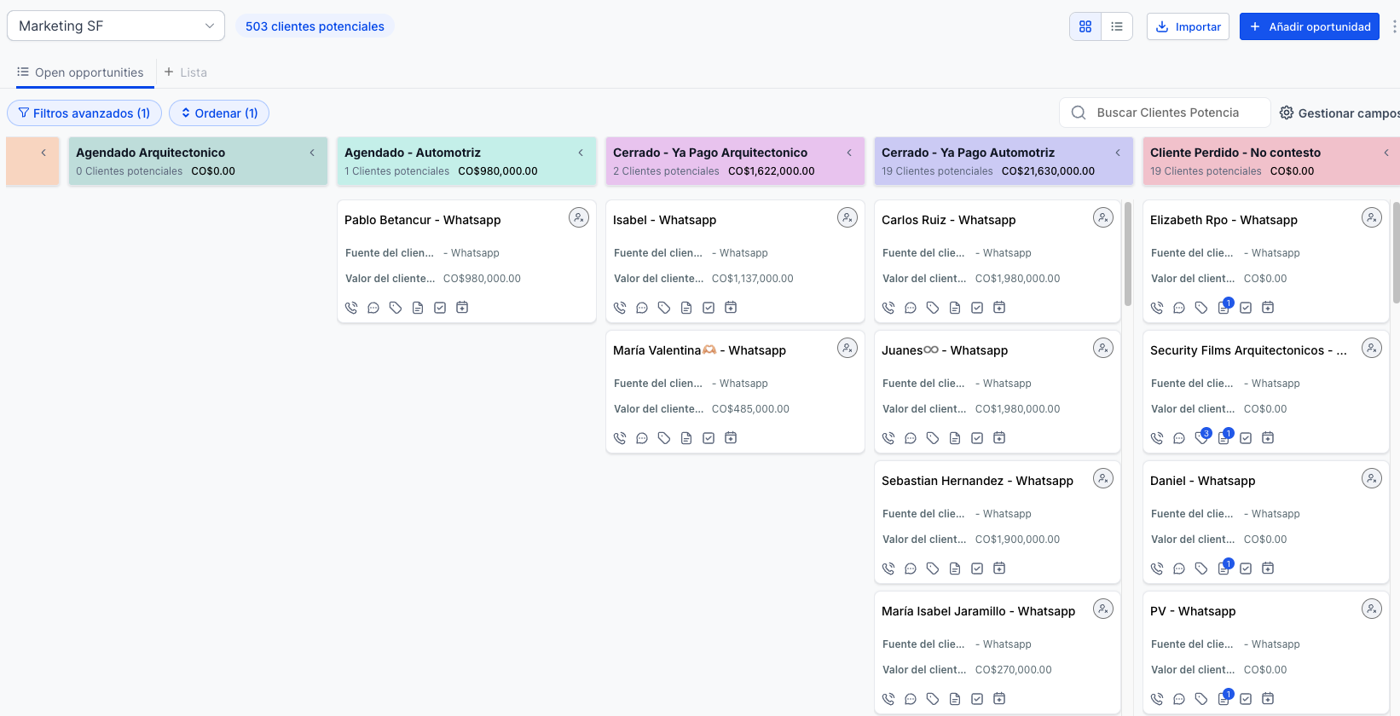This screenshot has height=716, width=1400.
Task: Open Daniel - Whatsapp opportunity title
Action: [1202, 481]
